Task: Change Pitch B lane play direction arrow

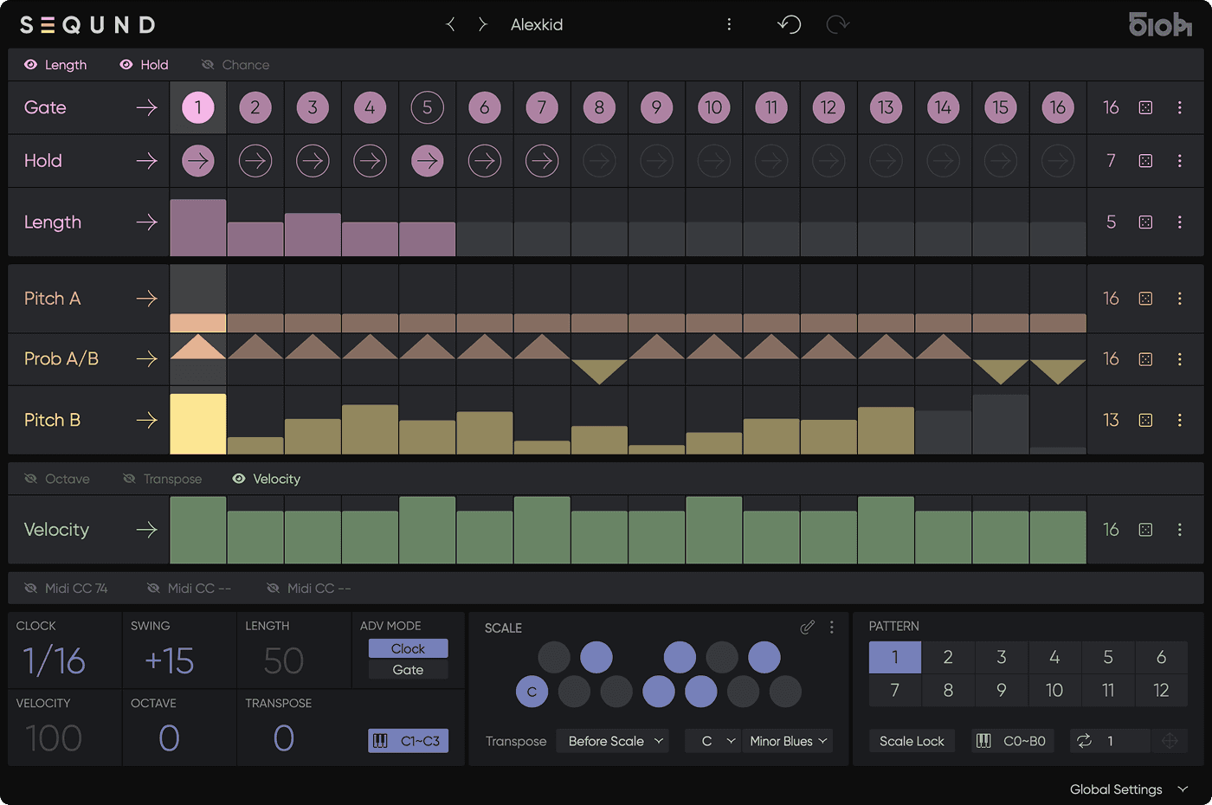Action: [146, 420]
